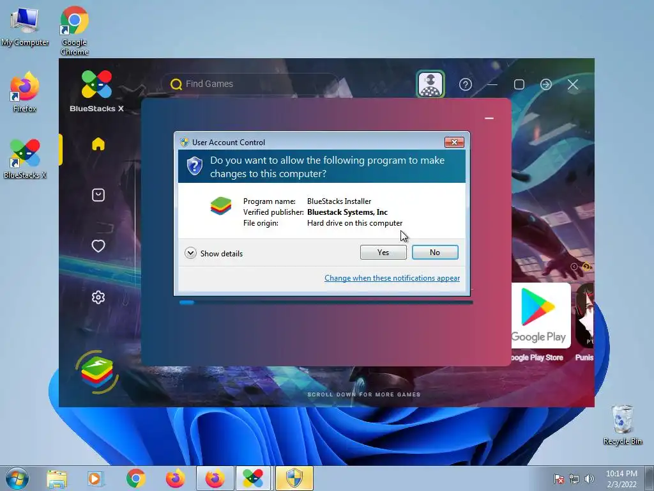Click the Find Games magnifier icon
Screen dimensions: 654x491
pyautogui.click(x=176, y=84)
